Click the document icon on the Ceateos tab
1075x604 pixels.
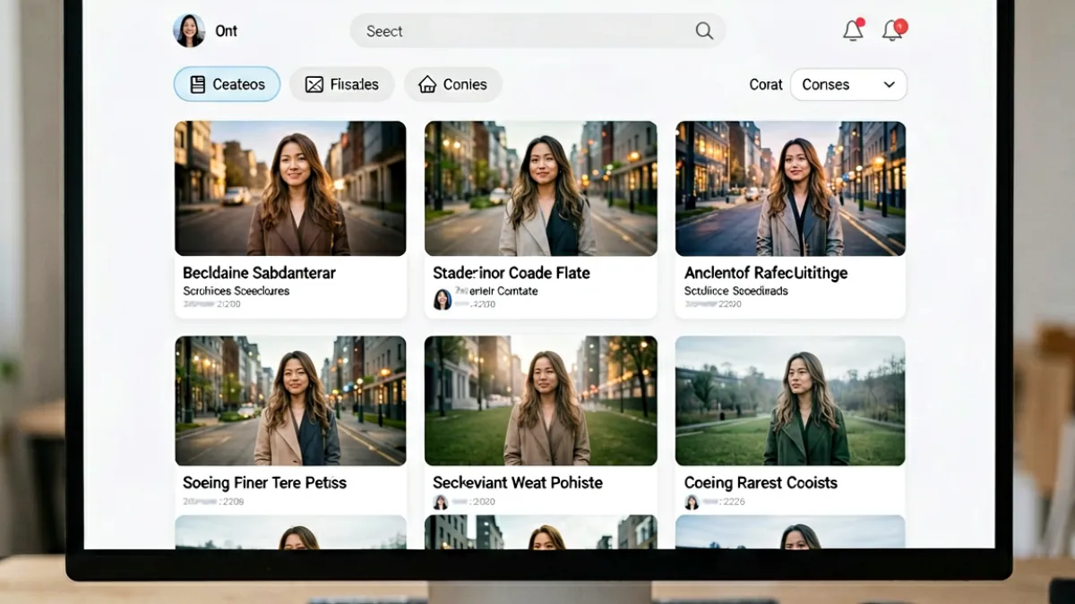tap(198, 84)
